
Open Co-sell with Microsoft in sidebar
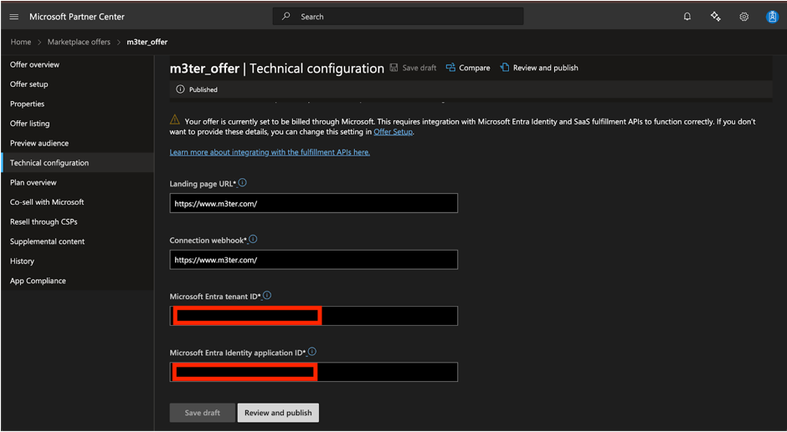[x=77, y=202]
